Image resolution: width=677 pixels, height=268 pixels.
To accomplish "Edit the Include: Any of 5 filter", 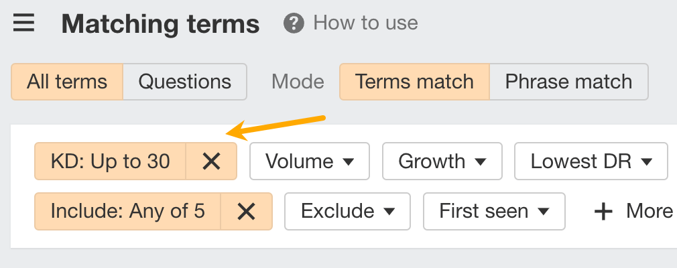I will click(127, 212).
